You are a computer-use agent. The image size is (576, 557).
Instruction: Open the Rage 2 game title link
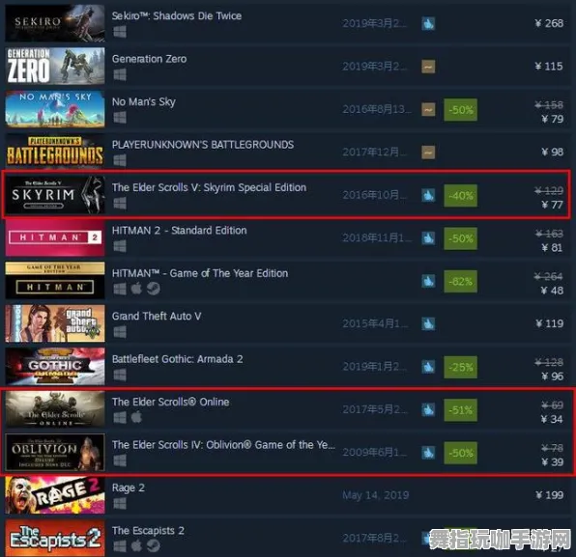pos(129,488)
